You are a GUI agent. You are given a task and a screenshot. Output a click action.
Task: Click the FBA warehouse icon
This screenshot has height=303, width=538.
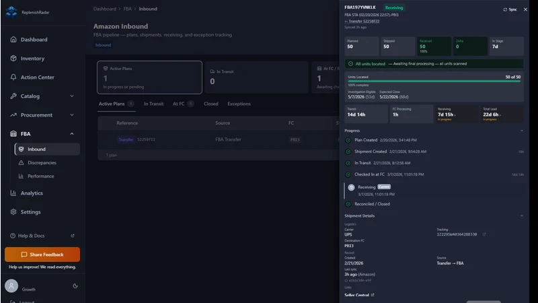[x=13, y=134]
